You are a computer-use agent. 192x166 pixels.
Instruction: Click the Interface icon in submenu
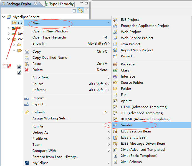point(115,76)
